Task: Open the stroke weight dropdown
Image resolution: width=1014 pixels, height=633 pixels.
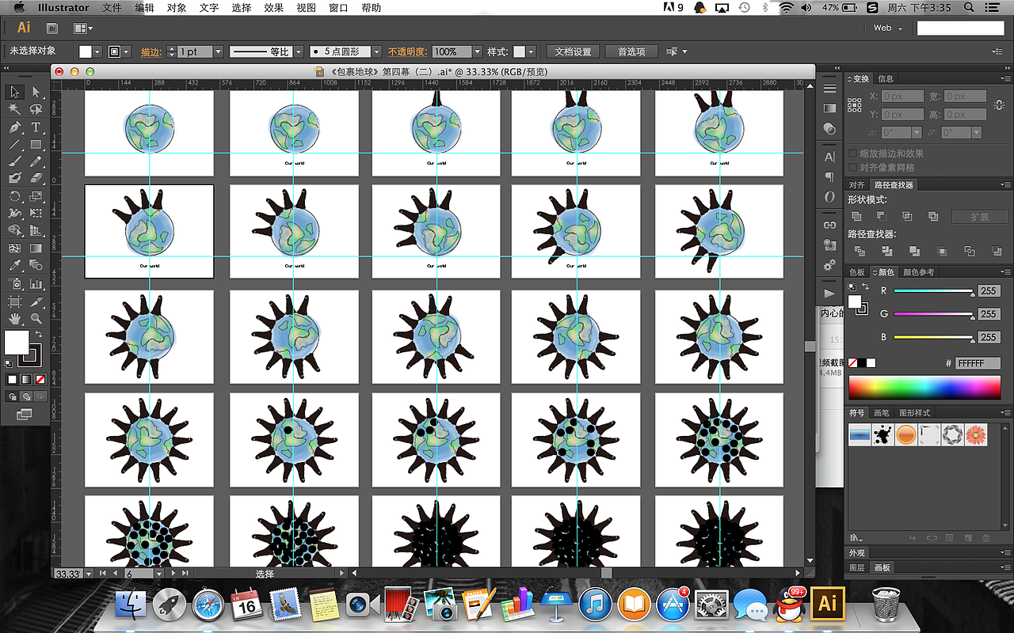Action: pyautogui.click(x=219, y=51)
